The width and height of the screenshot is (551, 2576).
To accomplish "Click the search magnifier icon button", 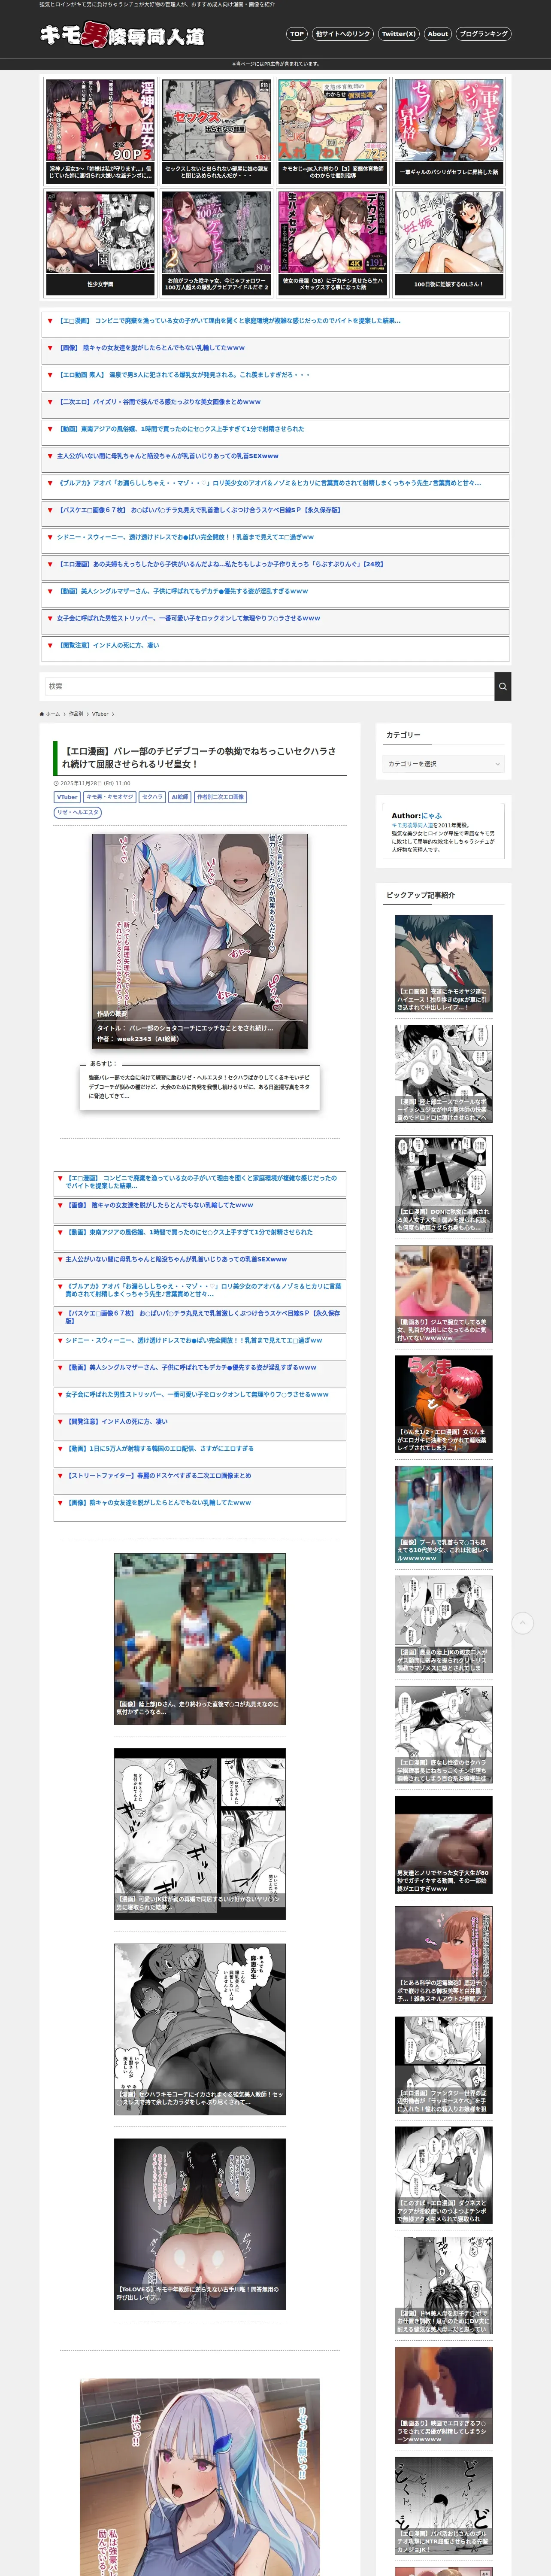I will [x=503, y=686].
